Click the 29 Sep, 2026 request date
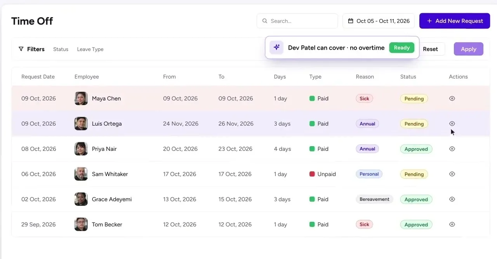Image resolution: width=497 pixels, height=259 pixels. (38, 224)
